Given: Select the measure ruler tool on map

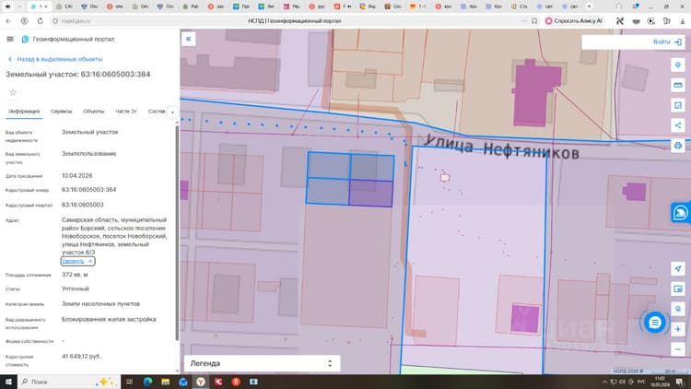Looking at the screenshot, I should click(x=678, y=85).
